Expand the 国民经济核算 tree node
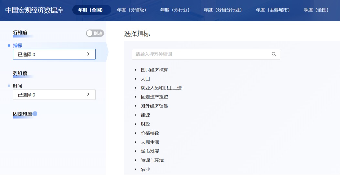The width and height of the screenshot is (340, 175). (136, 70)
